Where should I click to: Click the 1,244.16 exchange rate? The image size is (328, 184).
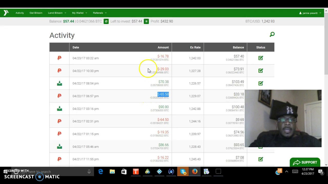coord(195,121)
